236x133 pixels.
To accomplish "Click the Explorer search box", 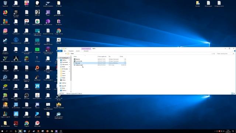I will (x=225, y=54).
